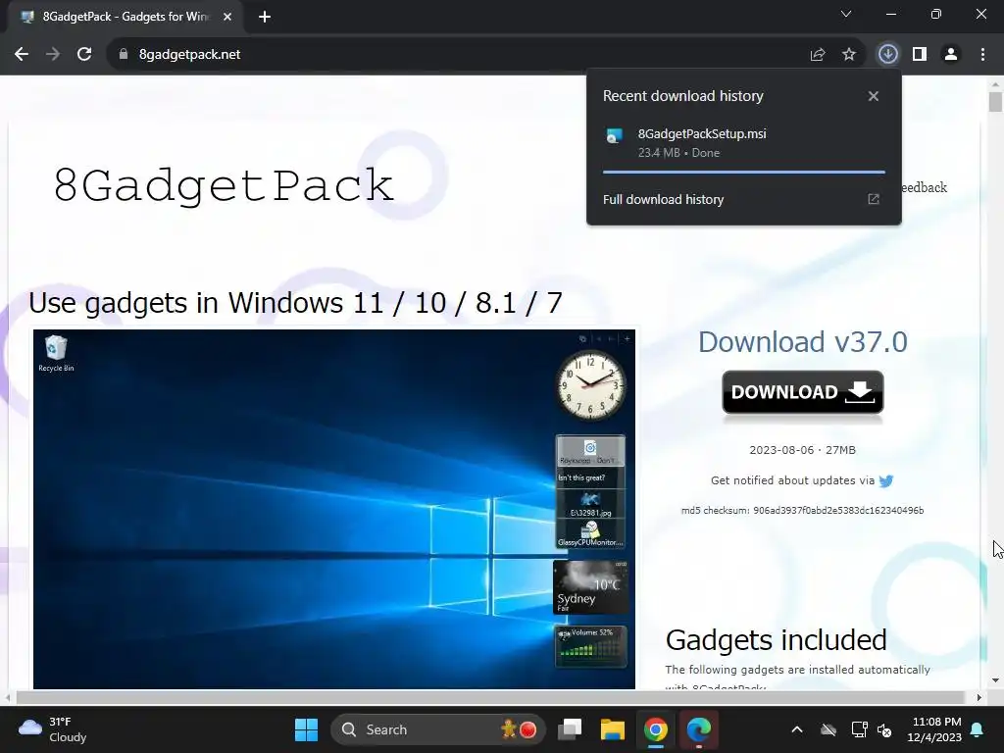Click the md5 checksum text
Image resolution: width=1004 pixels, height=753 pixels.
tap(802, 510)
